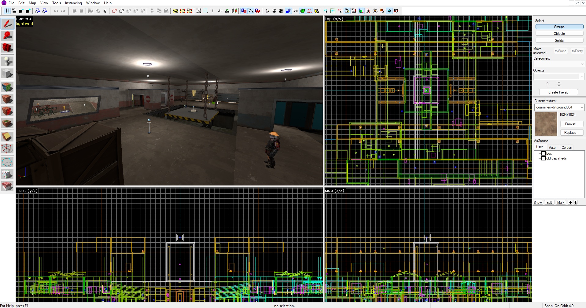Click the Browse texture button
The width and height of the screenshot is (586, 308).
click(x=571, y=124)
